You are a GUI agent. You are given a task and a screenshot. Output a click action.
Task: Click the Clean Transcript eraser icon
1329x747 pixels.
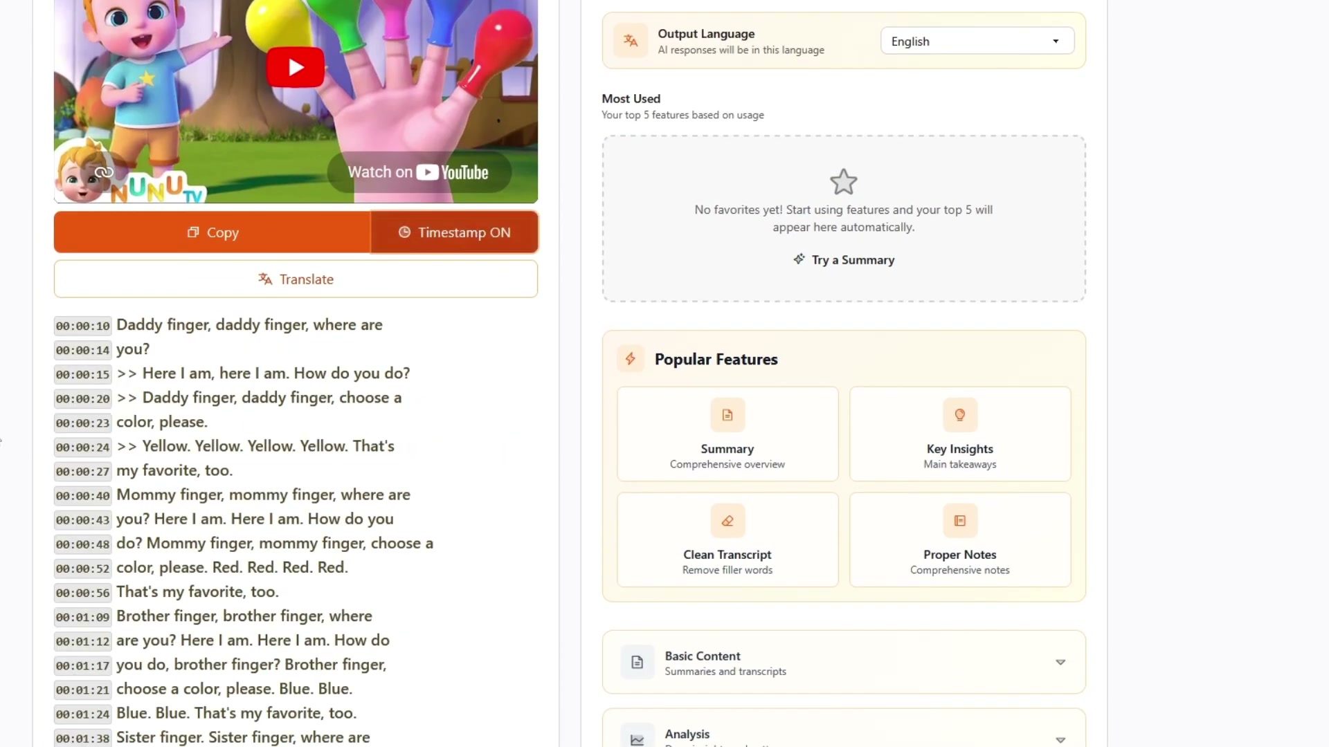click(727, 521)
